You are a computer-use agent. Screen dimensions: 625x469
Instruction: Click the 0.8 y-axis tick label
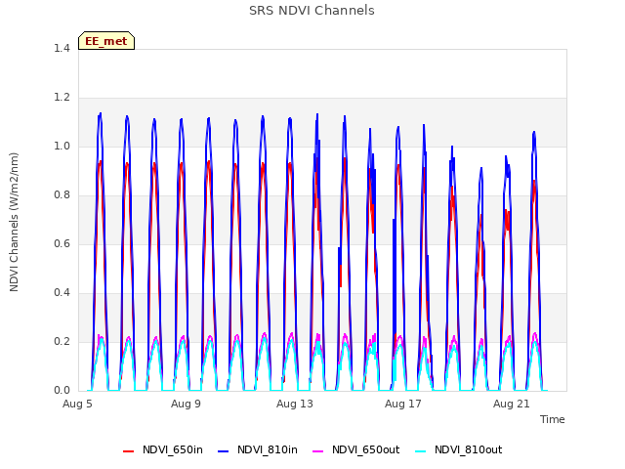(x=62, y=195)
